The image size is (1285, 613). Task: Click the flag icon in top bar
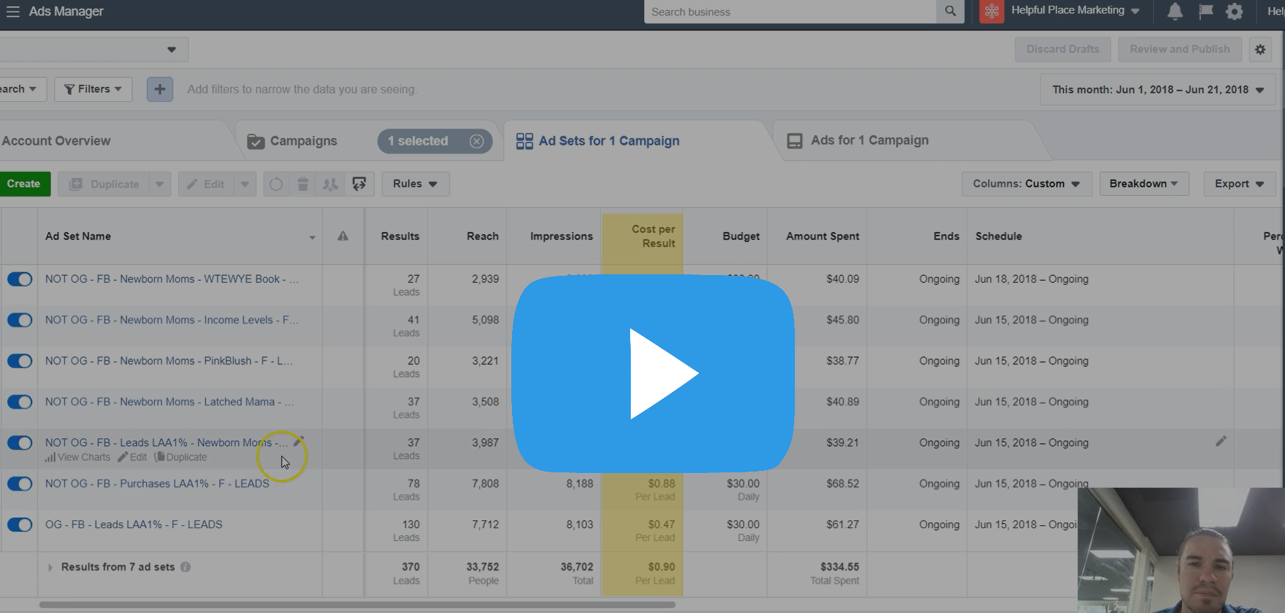[1205, 11]
